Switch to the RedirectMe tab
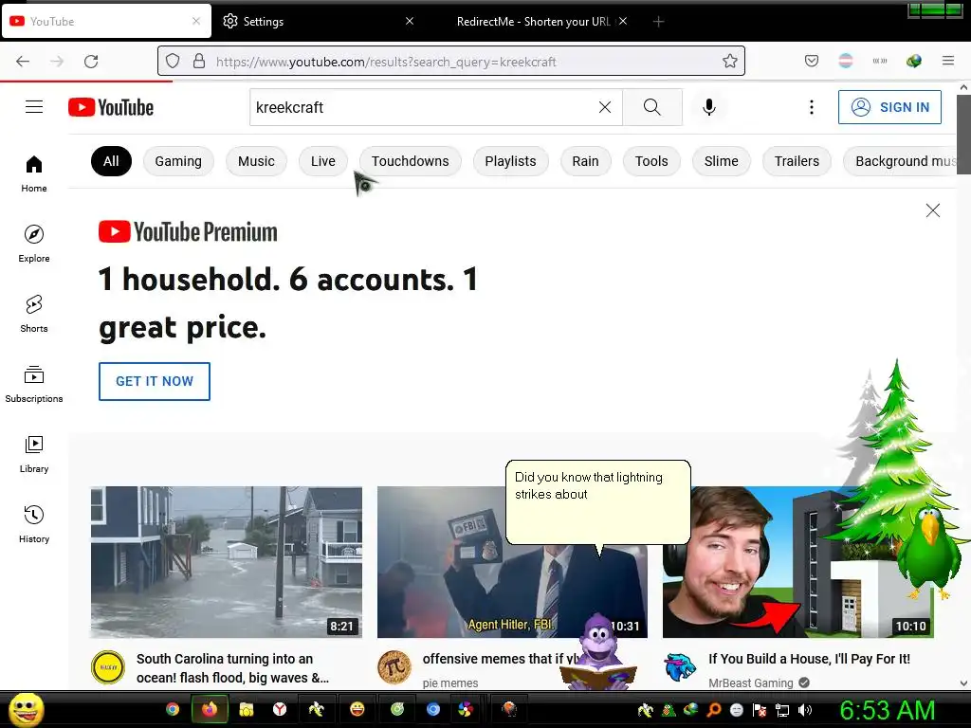The height and width of the screenshot is (728, 971). 533,22
